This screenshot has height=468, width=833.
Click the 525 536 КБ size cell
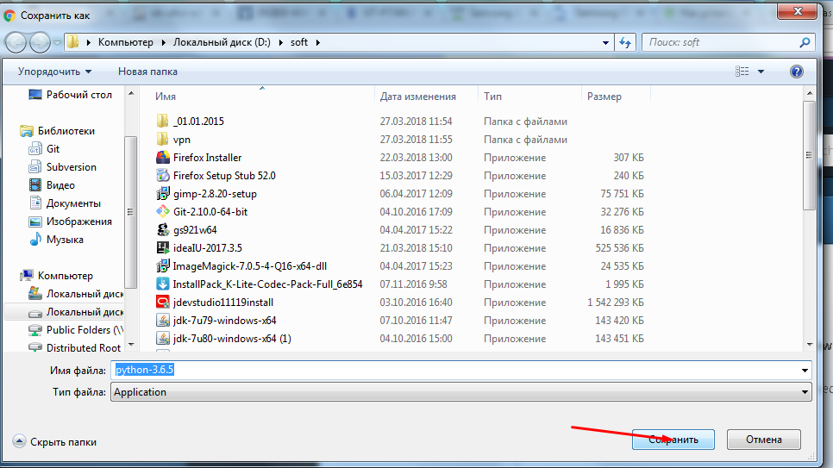[619, 248]
